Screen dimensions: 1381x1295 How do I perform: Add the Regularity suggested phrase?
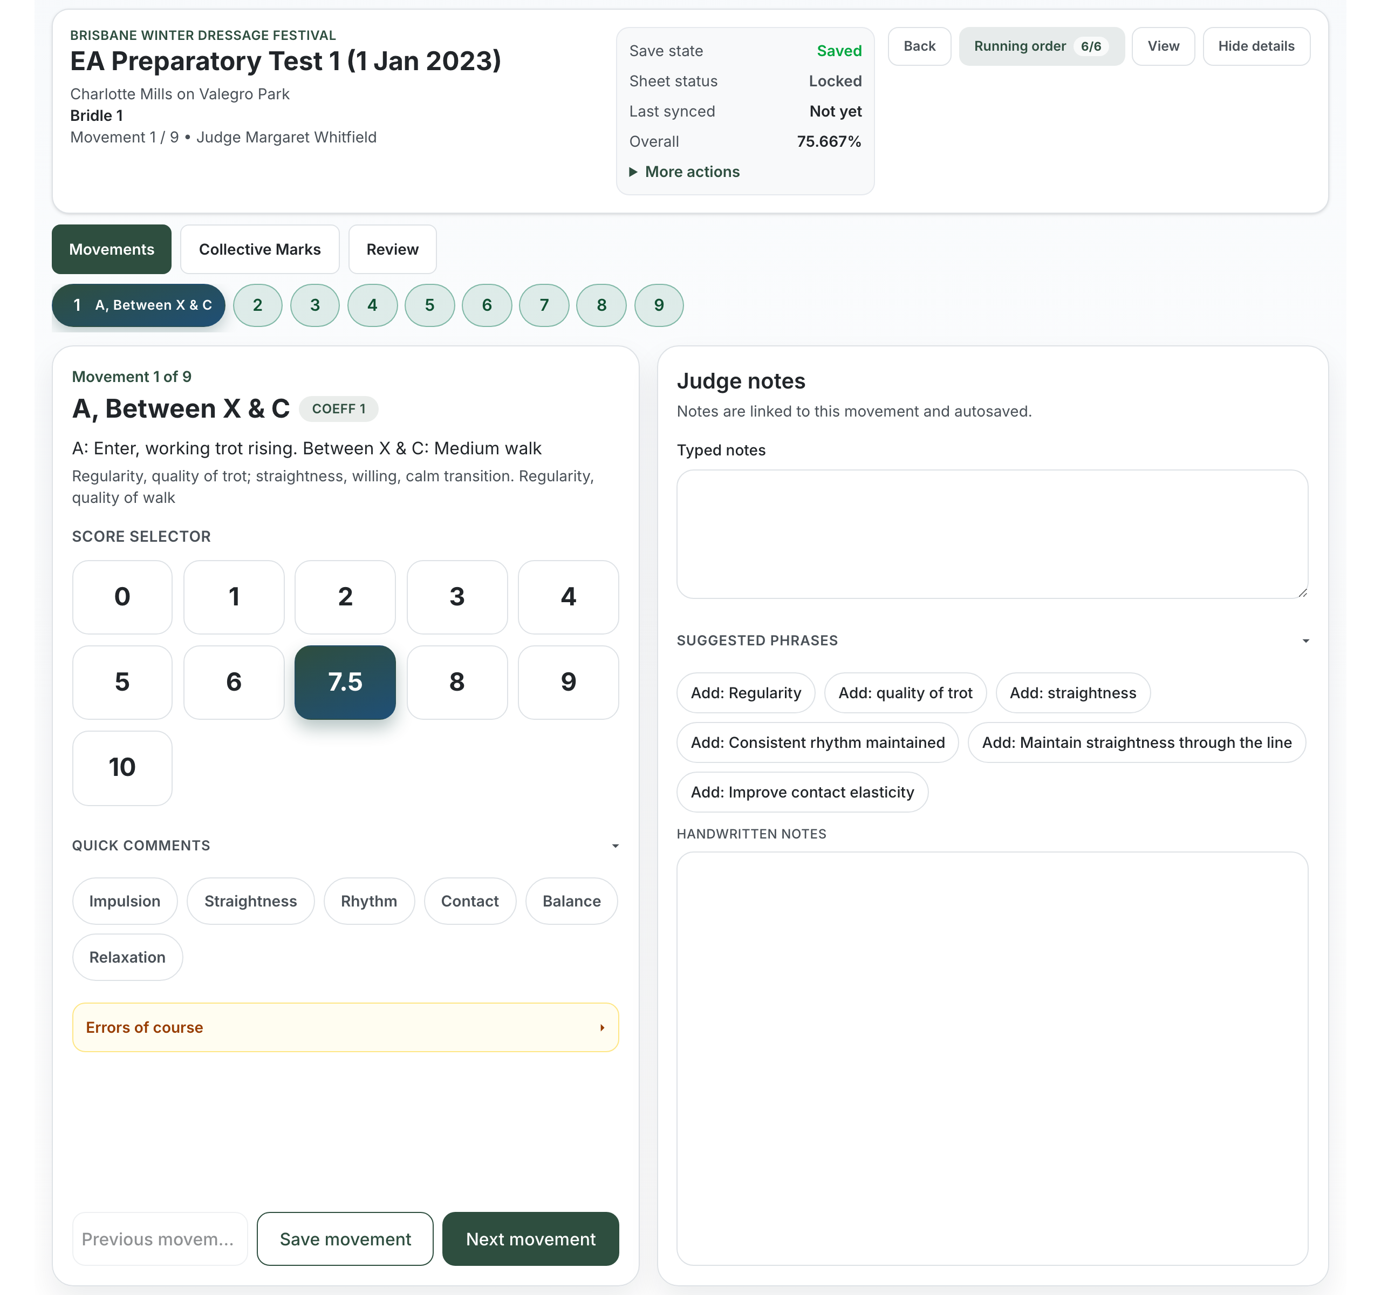[746, 692]
